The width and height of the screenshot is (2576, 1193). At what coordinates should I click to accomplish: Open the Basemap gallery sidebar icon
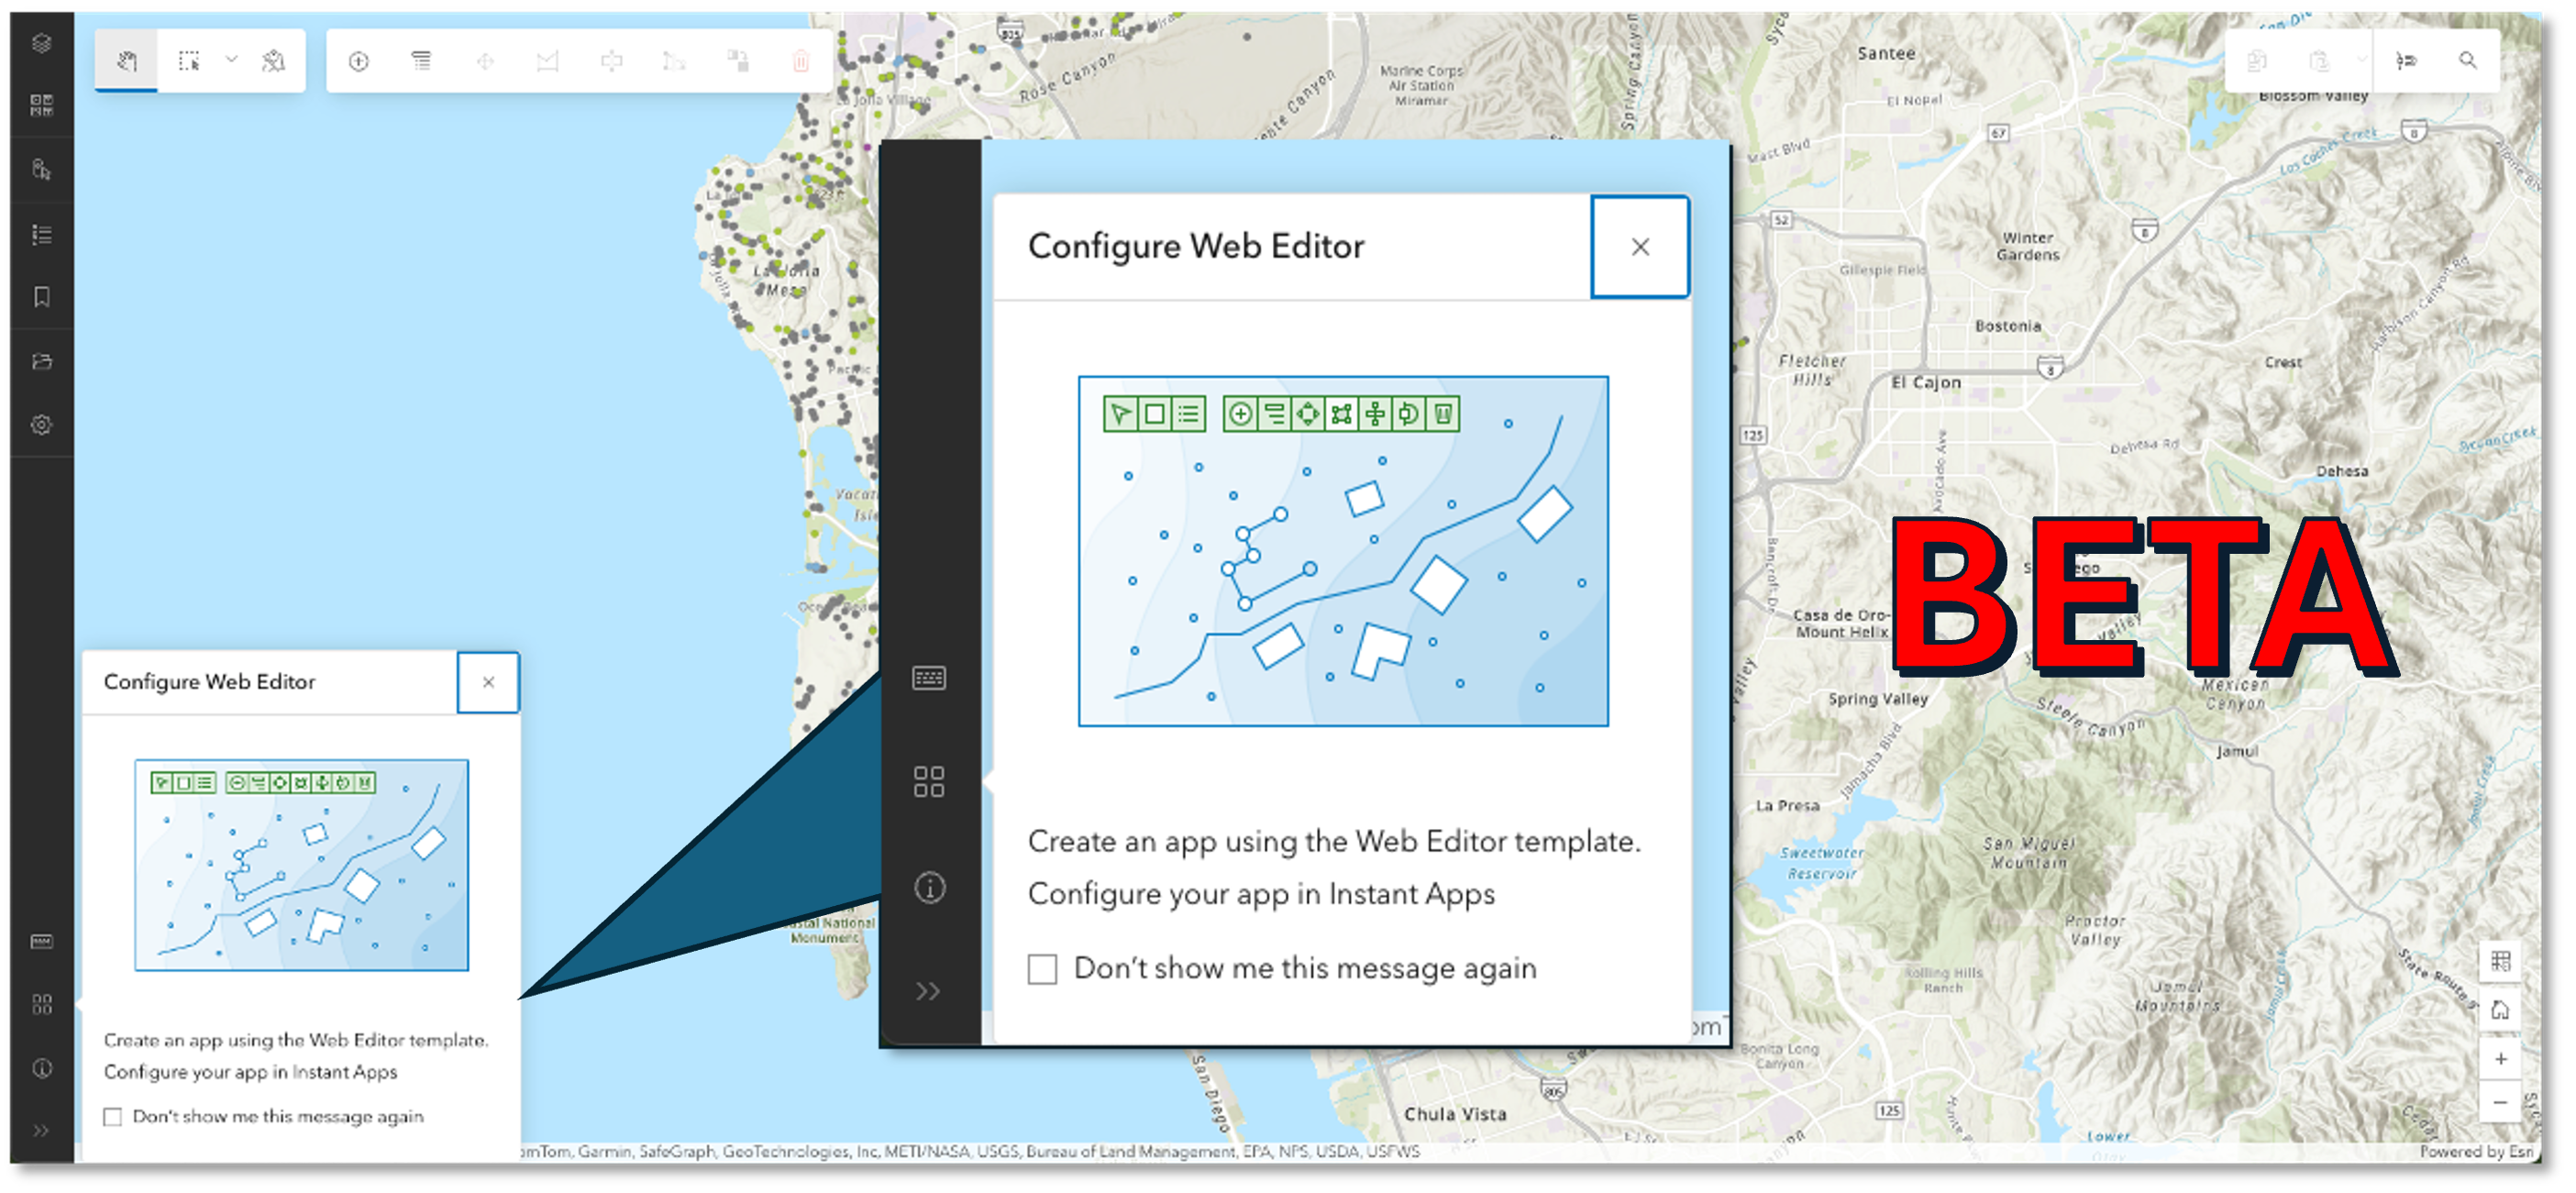pyautogui.click(x=41, y=105)
